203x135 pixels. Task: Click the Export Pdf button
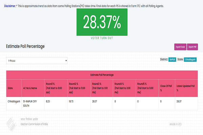(193, 47)
